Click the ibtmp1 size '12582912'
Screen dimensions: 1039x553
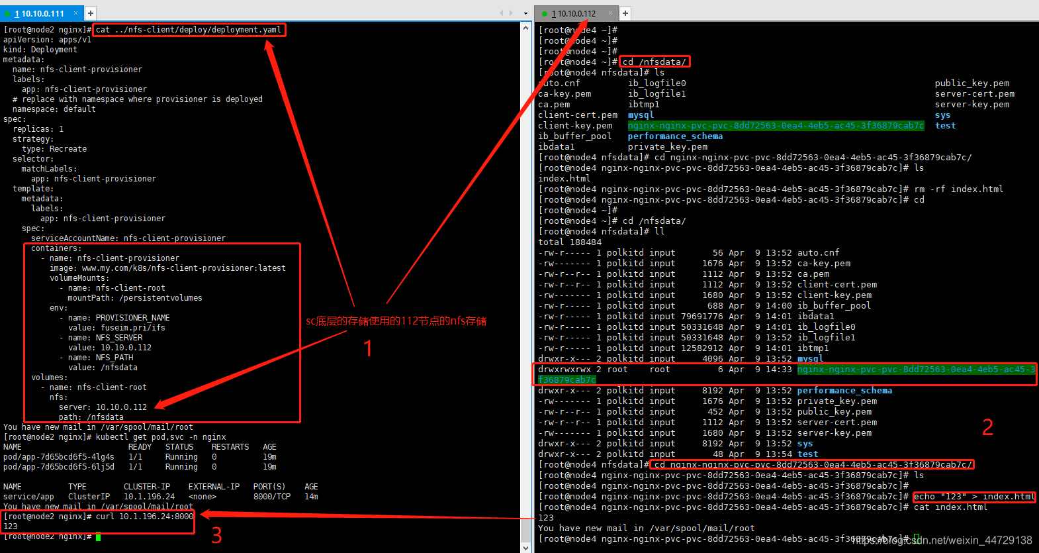point(702,348)
